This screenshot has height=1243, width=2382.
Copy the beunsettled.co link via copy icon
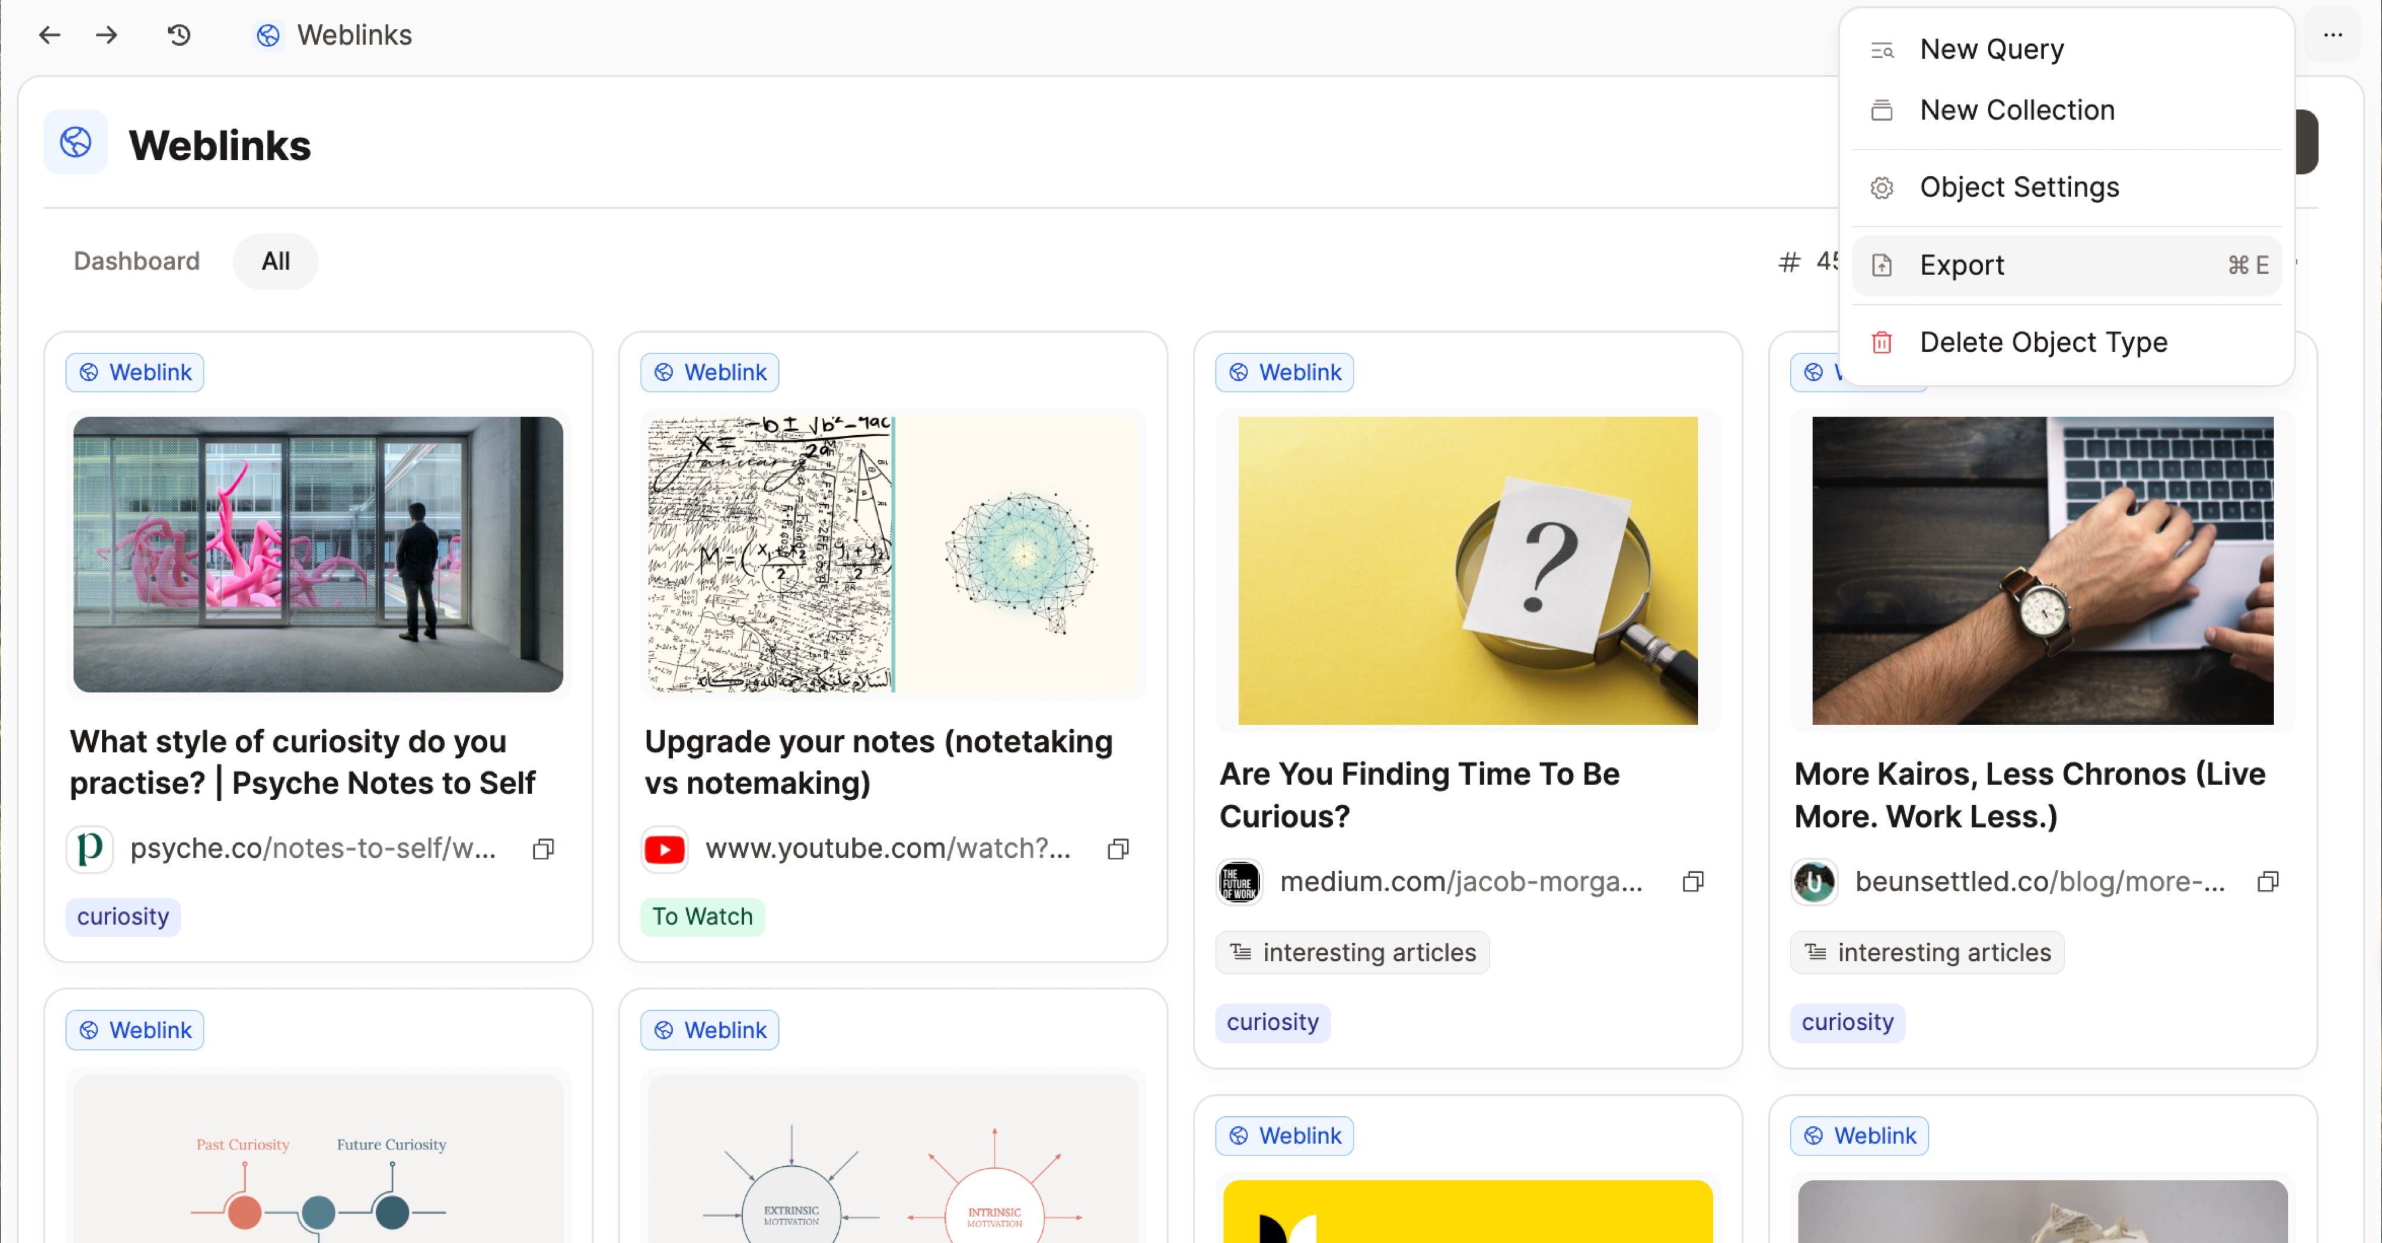[2267, 882]
